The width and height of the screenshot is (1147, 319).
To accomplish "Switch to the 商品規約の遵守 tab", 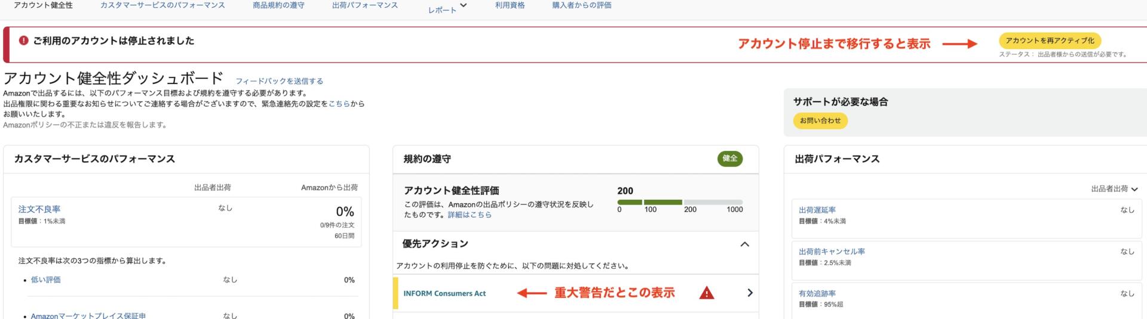I will point(278,5).
